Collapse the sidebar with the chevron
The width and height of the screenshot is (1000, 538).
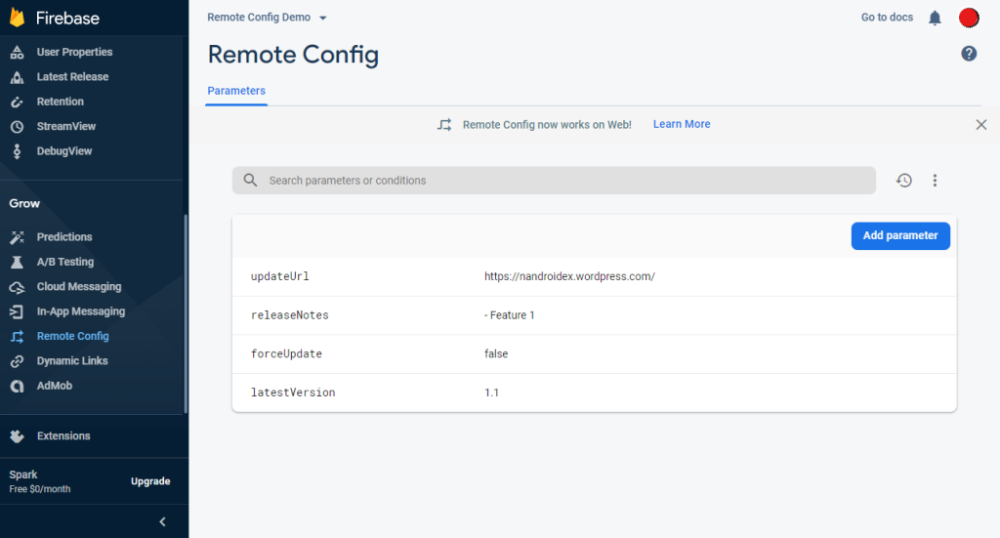[163, 521]
